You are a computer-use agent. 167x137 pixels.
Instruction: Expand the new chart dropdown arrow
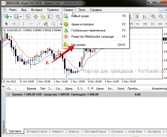11,17
